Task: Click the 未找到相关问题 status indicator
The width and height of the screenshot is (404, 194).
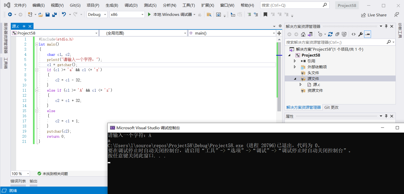Action: [53, 174]
